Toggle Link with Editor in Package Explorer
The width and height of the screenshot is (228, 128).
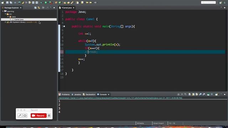click(39, 8)
